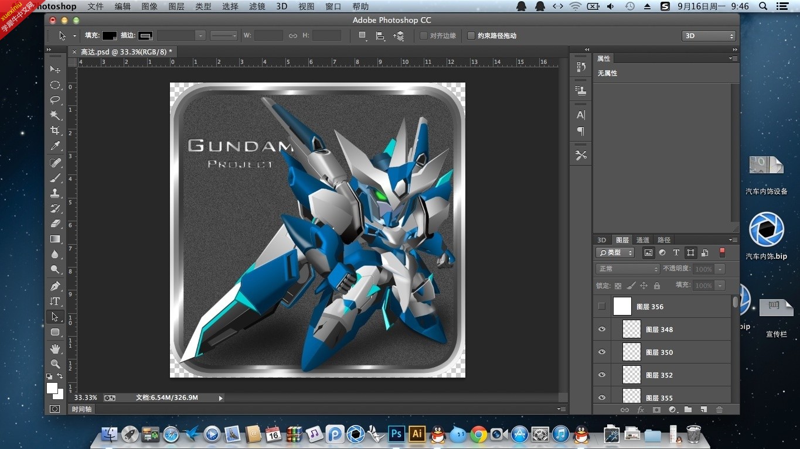Click fill color swatch in options bar
Screen dimensions: 800x449
pyautogui.click(x=110, y=36)
